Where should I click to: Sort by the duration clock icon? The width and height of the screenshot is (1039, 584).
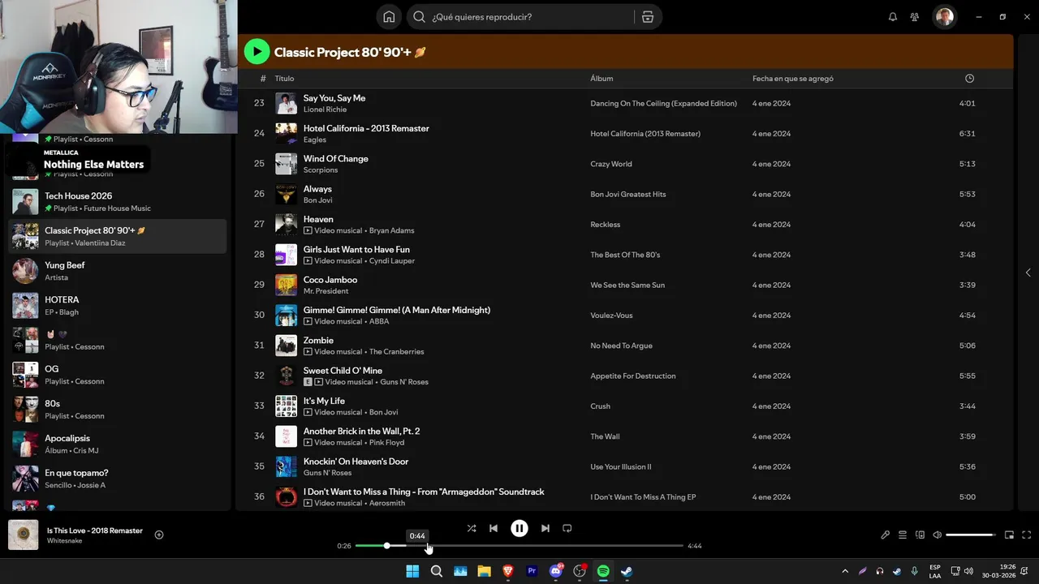click(969, 79)
